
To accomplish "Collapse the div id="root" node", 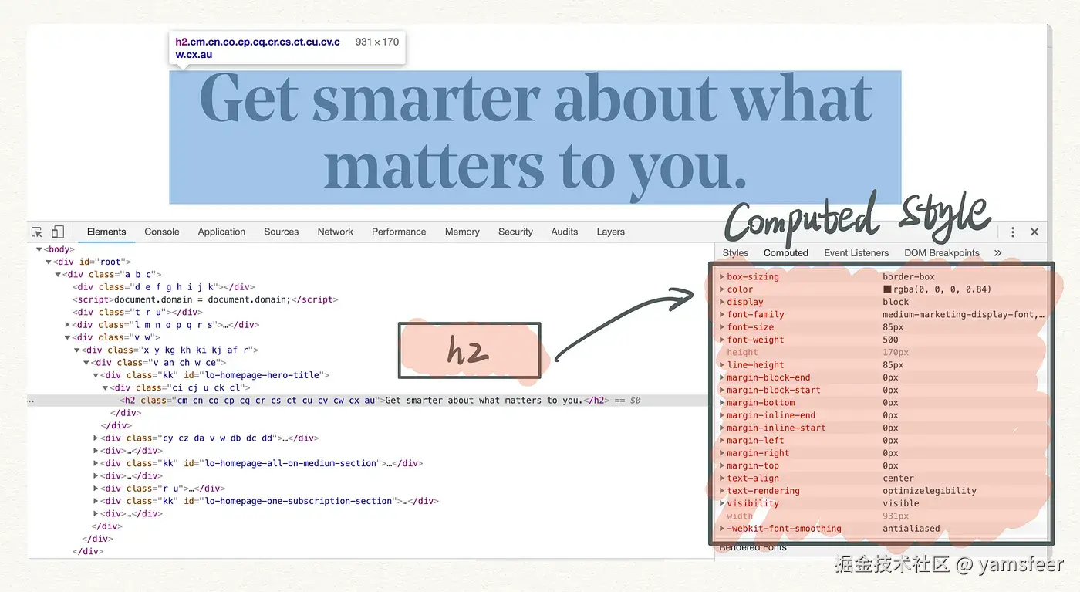I will [49, 262].
